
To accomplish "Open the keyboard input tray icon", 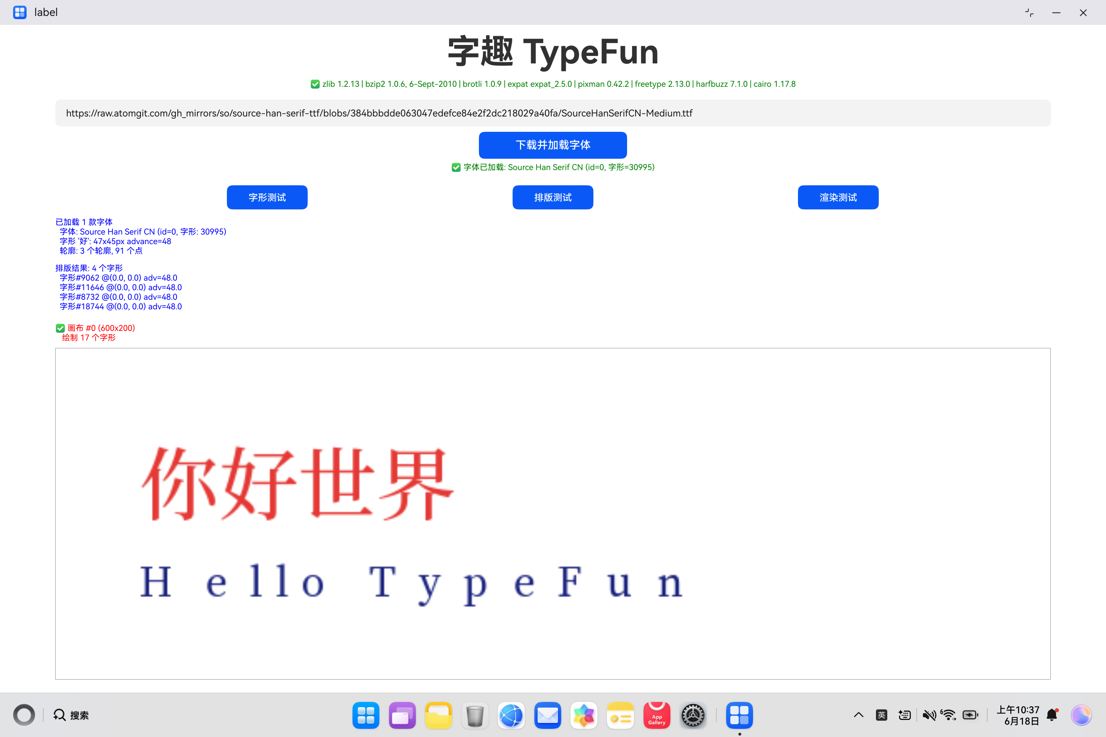I will pyautogui.click(x=904, y=715).
